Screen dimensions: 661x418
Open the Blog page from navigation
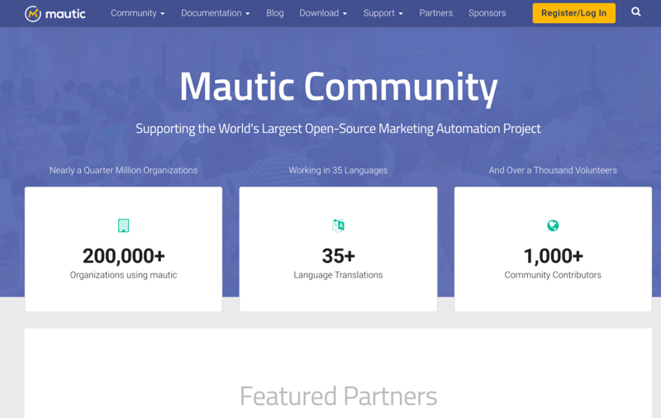point(275,13)
